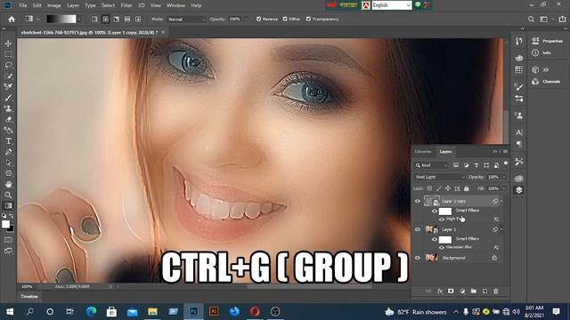The image size is (570, 320).
Task: Open the 3D panel button
Action: (x=541, y=69)
